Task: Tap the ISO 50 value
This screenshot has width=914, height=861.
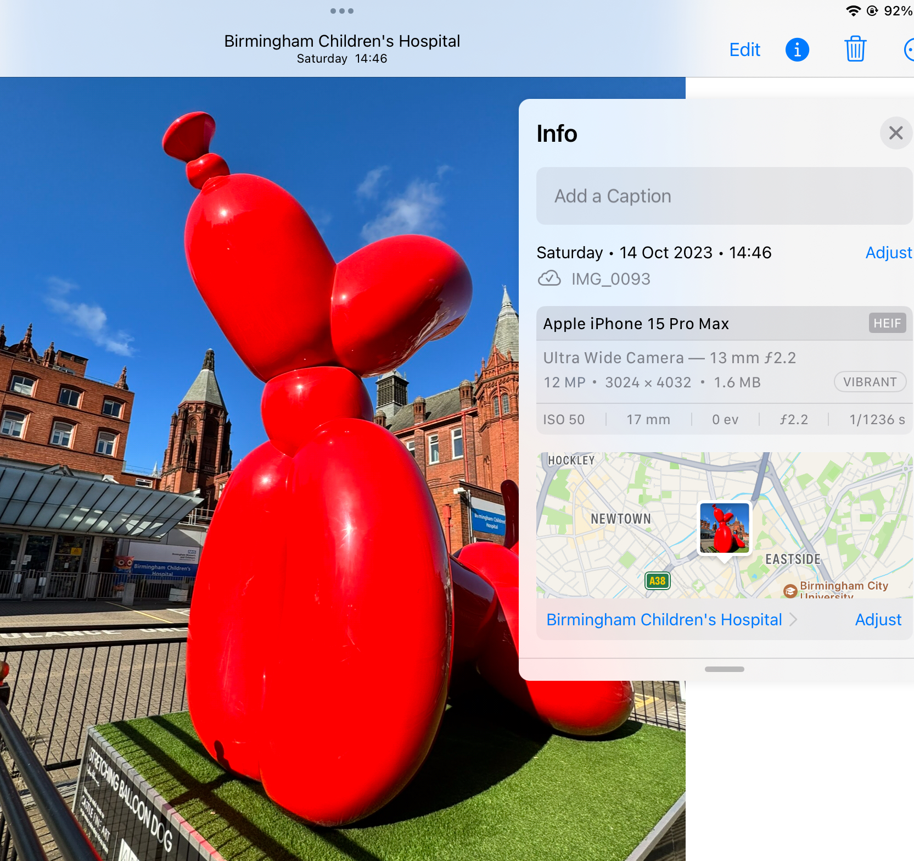Action: pyautogui.click(x=564, y=420)
